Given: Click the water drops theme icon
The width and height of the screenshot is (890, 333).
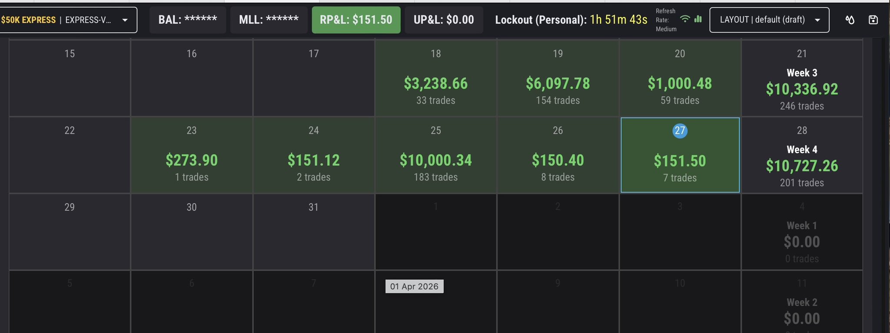Looking at the screenshot, I should tap(850, 20).
